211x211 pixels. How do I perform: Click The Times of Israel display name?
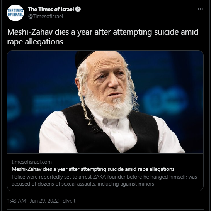(x=51, y=9)
